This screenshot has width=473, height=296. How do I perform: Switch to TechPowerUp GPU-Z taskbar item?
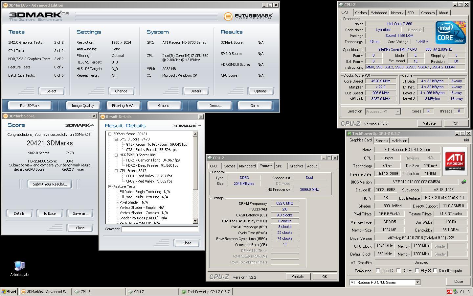[x=206, y=291]
